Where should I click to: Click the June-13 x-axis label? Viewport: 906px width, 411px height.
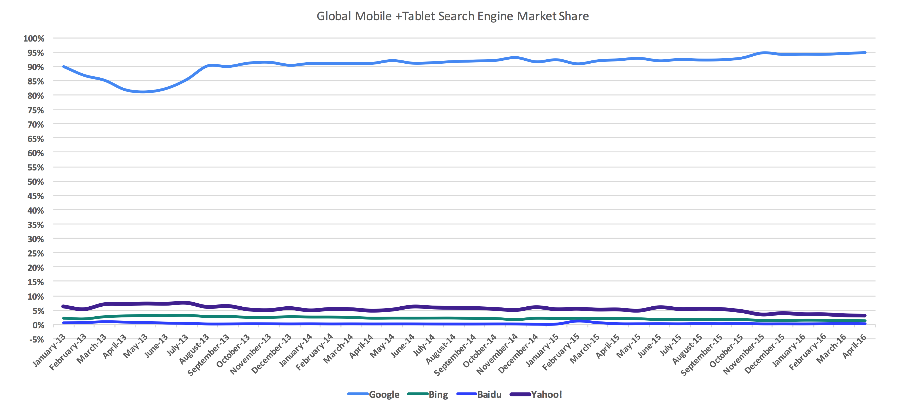(157, 346)
